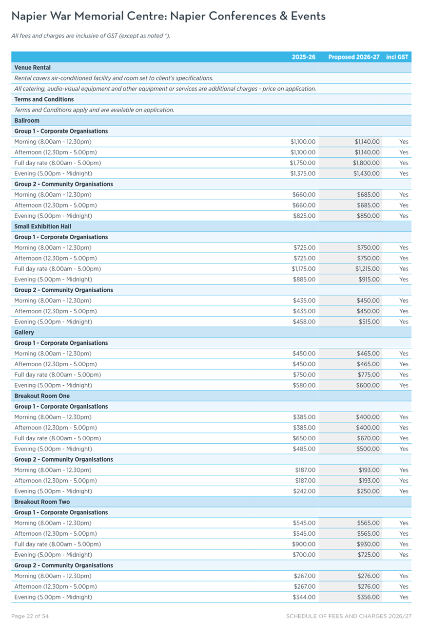This screenshot has width=429, height=620.
Task: Click the $670.00 proposed price cell
Action: point(368,438)
